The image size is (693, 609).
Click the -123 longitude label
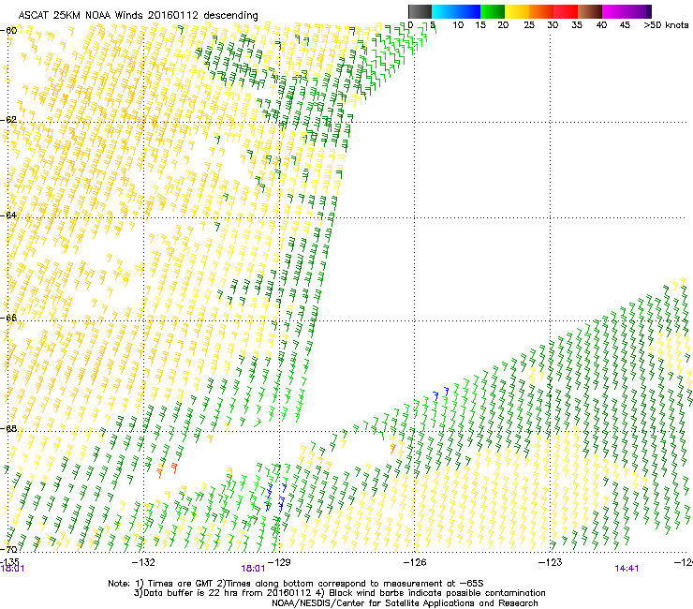(551, 562)
